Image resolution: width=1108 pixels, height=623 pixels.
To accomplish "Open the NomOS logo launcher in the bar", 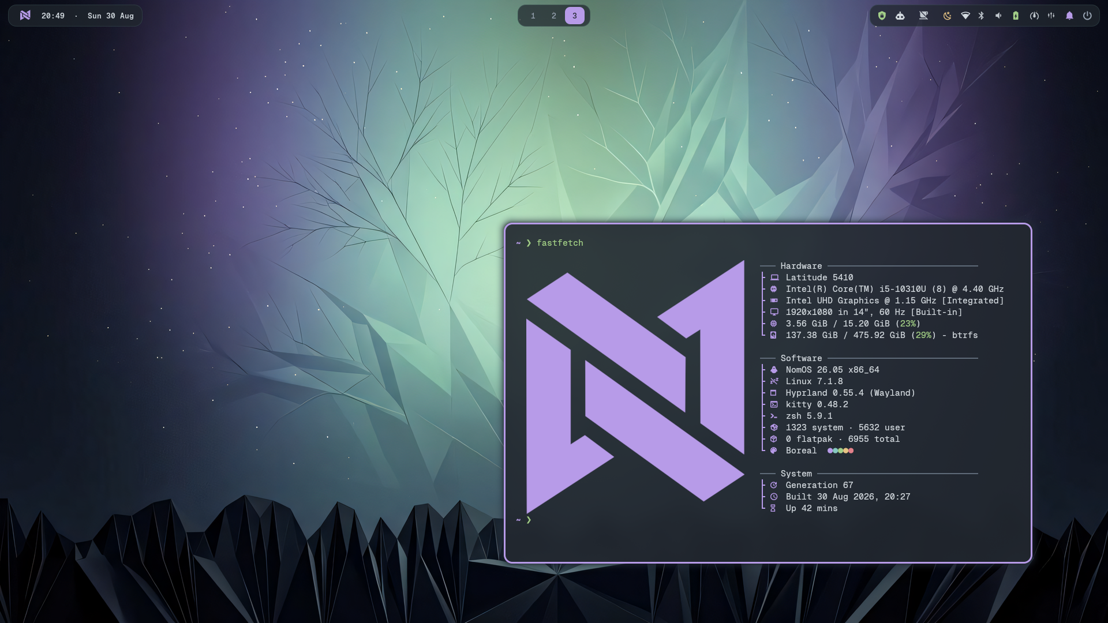I will pyautogui.click(x=25, y=16).
